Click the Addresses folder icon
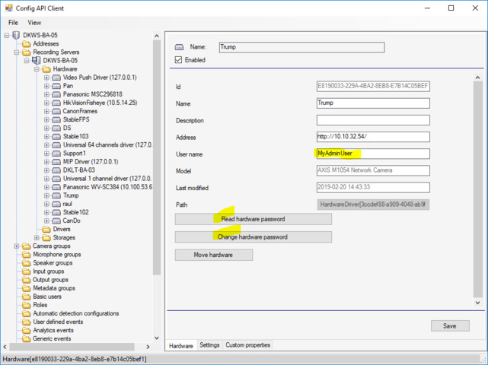Image resolution: width=488 pixels, height=365 pixels. point(27,44)
